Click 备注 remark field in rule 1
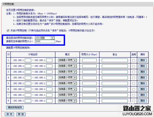Viewport: 154px width, 118px height. 115,60
